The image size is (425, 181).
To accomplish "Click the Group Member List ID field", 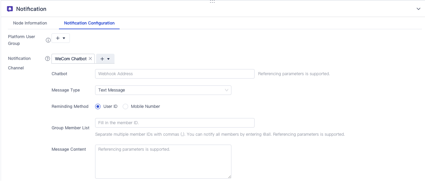I will click(174, 123).
